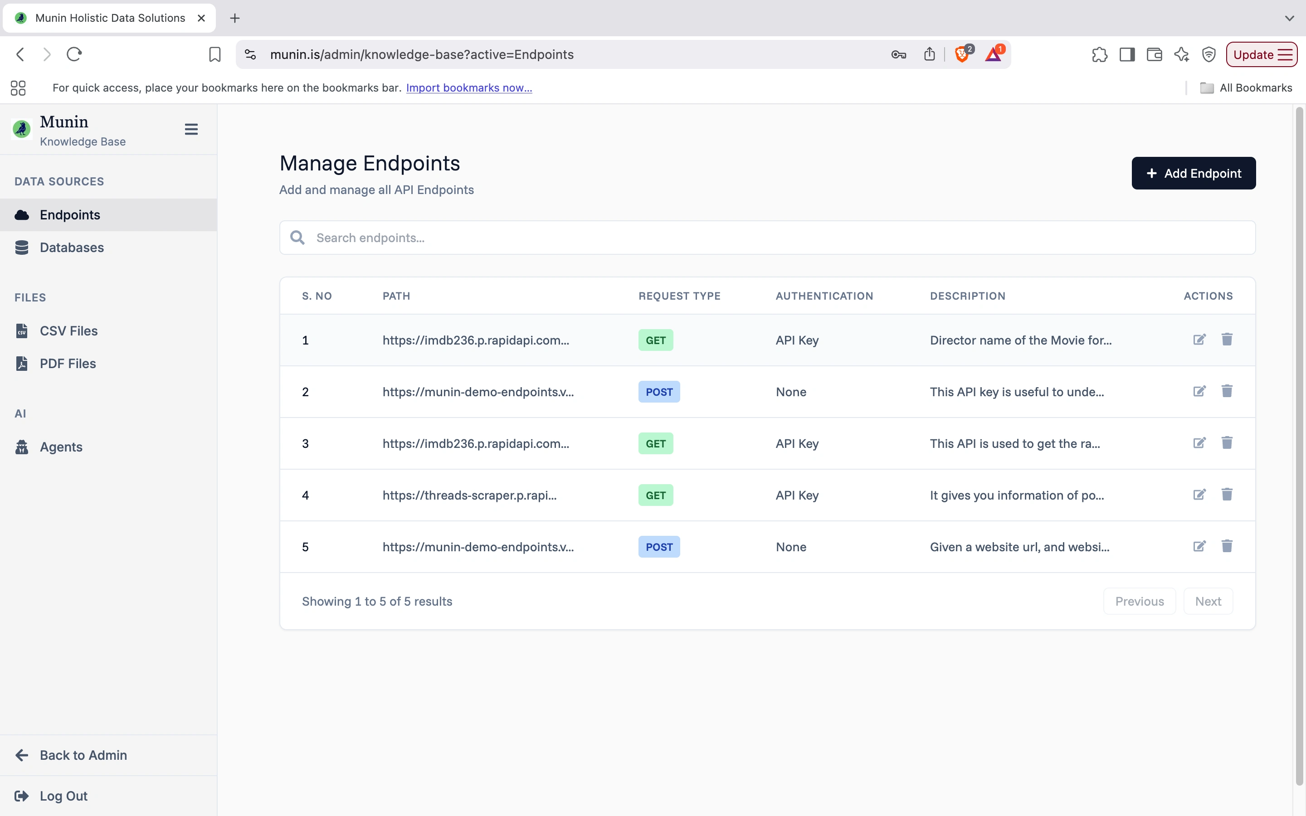Click the Back to Admin arrow
Viewport: 1306px width, 816px height.
click(x=22, y=754)
